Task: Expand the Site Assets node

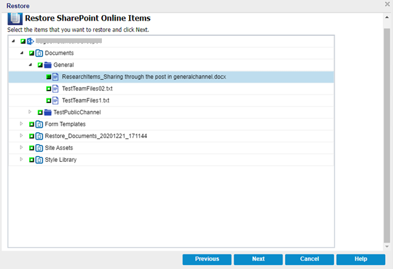Action: (x=21, y=147)
